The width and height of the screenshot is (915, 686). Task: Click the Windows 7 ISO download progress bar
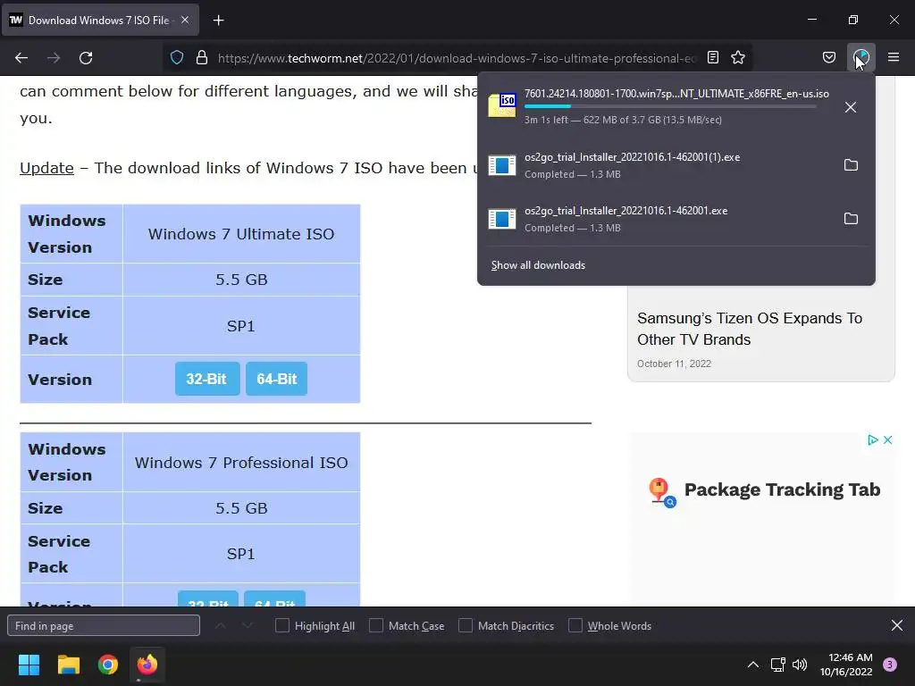tap(670, 106)
